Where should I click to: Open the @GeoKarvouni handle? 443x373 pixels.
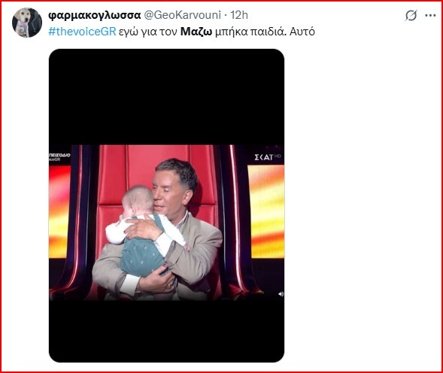tap(183, 15)
